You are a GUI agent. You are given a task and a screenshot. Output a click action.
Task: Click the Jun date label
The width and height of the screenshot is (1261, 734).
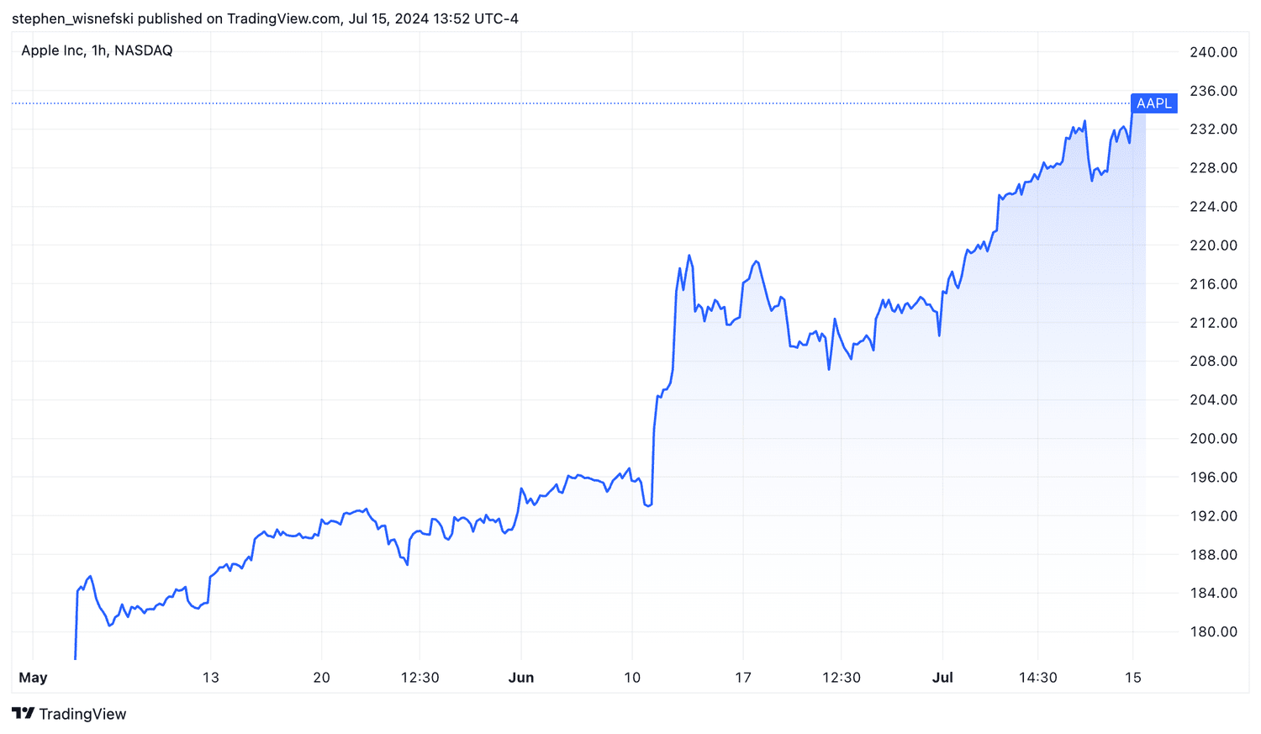point(521,678)
